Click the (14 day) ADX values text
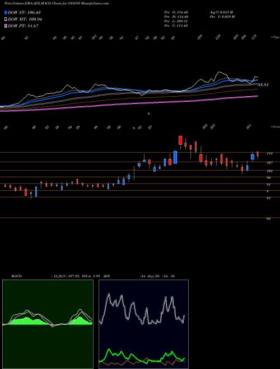The image size is (280, 369). (x=157, y=276)
